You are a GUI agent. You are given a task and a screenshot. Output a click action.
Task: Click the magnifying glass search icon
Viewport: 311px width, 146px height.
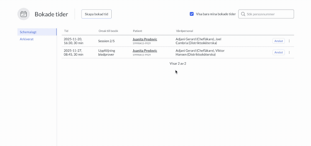[x=243, y=14]
